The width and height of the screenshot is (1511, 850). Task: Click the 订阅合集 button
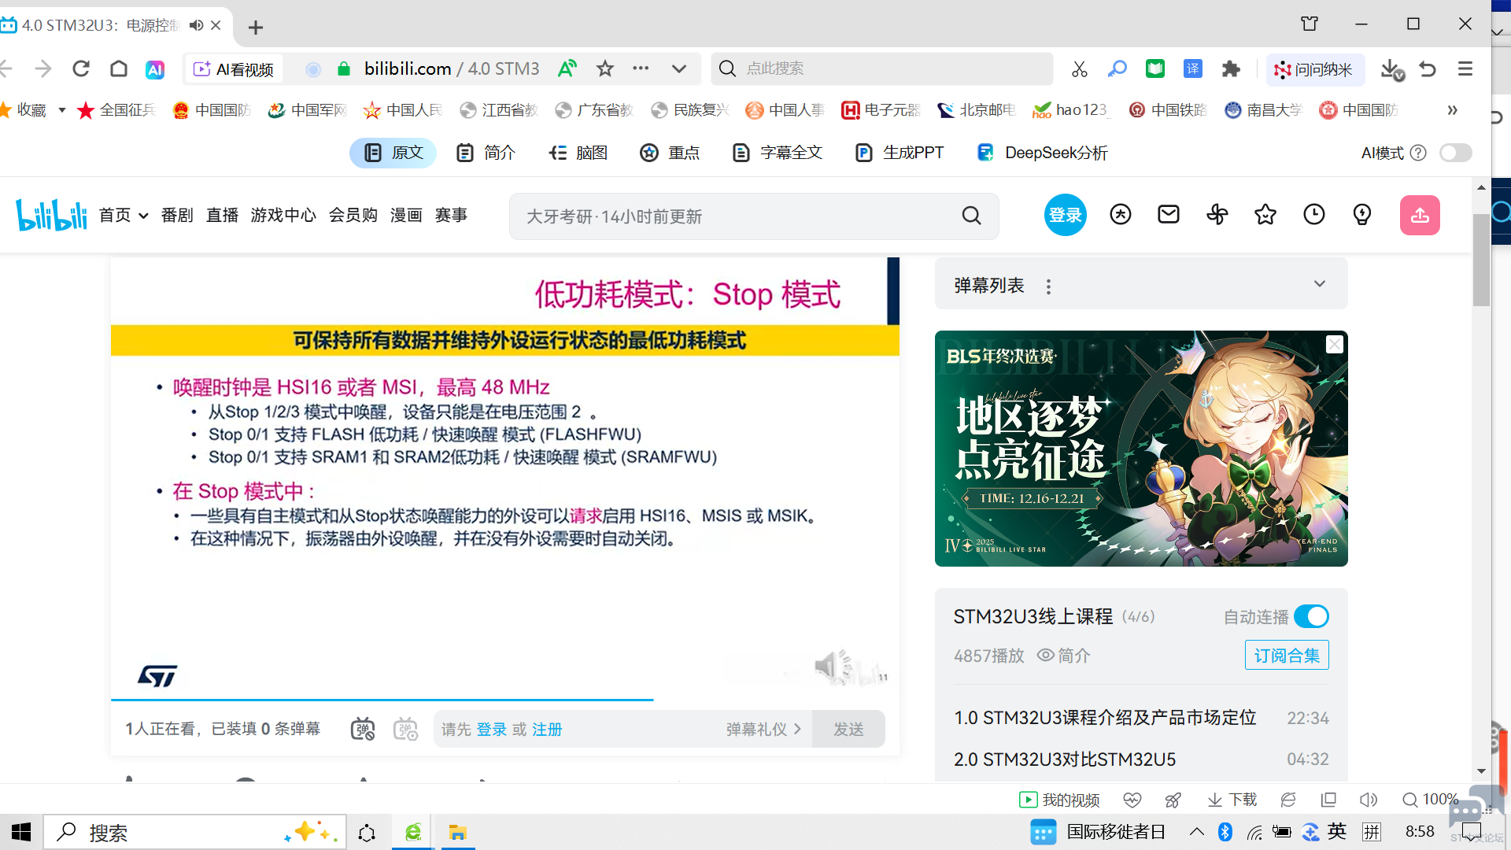click(1286, 655)
